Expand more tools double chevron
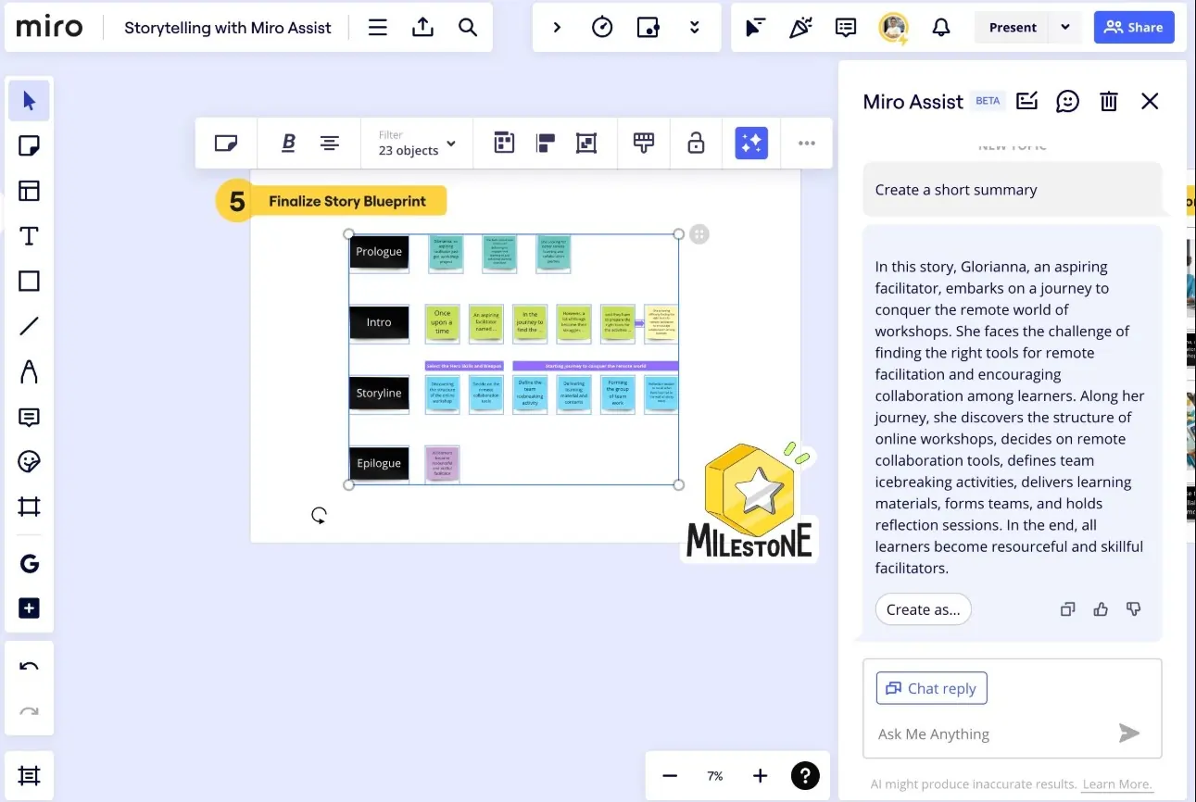Screen dimensions: 1196x802 [x=694, y=28]
